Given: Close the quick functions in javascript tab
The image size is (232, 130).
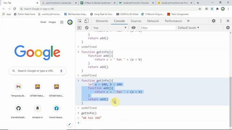Looking at the screenshot, I should [76, 3].
